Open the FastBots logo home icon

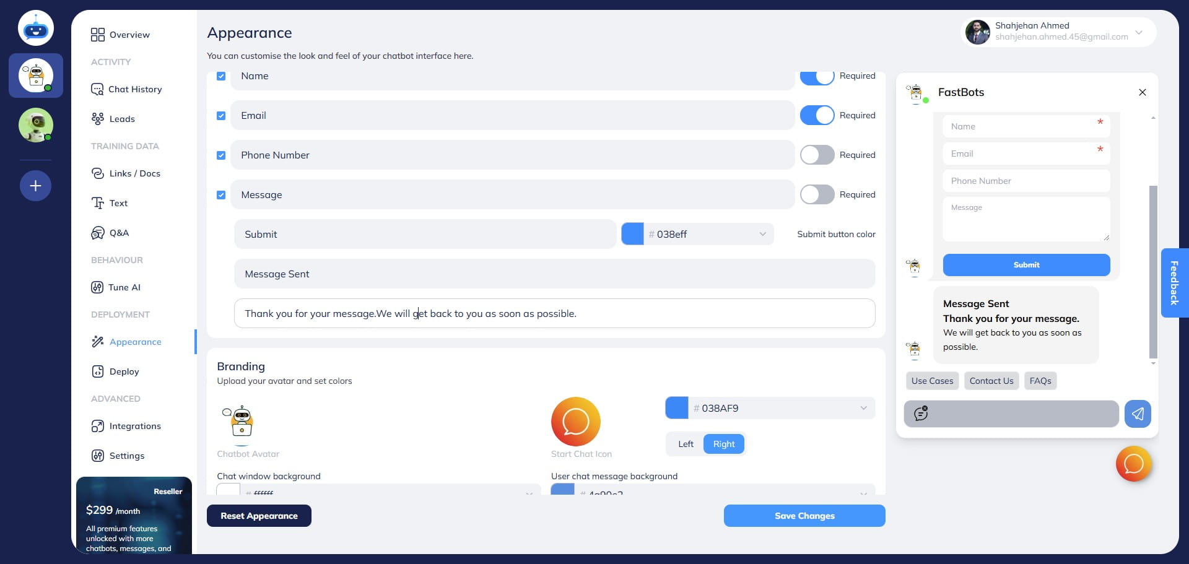35,28
